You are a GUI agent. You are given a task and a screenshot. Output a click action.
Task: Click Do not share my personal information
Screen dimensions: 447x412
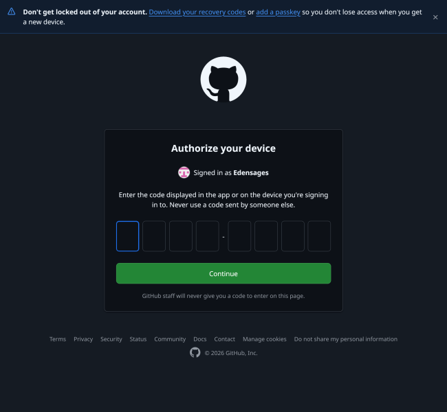(x=345, y=339)
